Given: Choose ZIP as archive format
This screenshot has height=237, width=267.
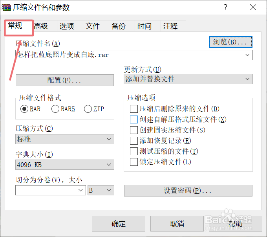Looking at the screenshot, I should tap(88, 109).
